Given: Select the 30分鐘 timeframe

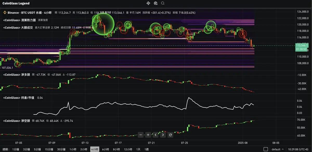Looking at the screenshot, I should tap(61, 149).
